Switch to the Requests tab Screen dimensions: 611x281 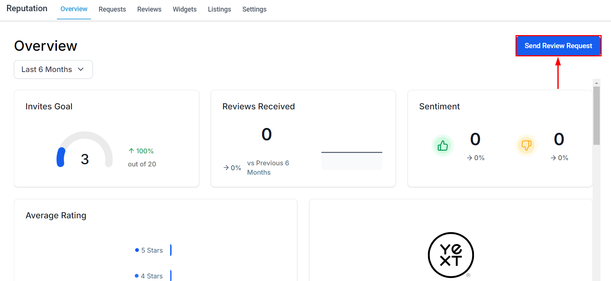coord(112,9)
